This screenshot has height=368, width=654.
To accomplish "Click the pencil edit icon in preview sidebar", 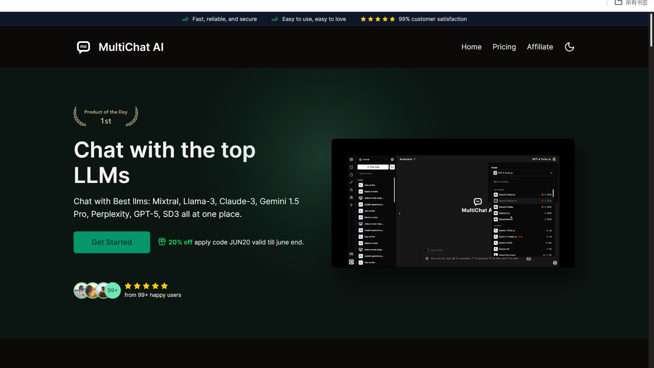I will pyautogui.click(x=351, y=182).
